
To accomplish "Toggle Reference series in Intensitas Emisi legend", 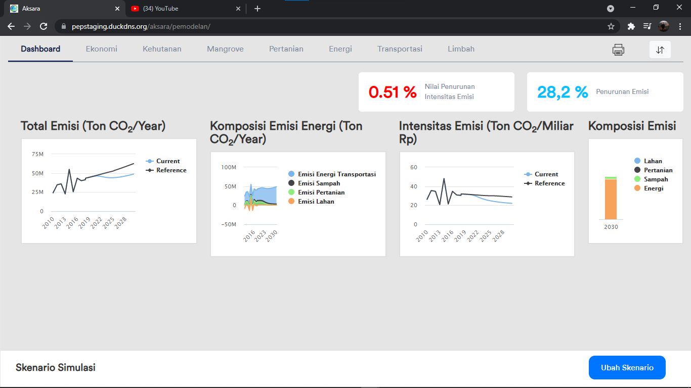I will (x=544, y=183).
